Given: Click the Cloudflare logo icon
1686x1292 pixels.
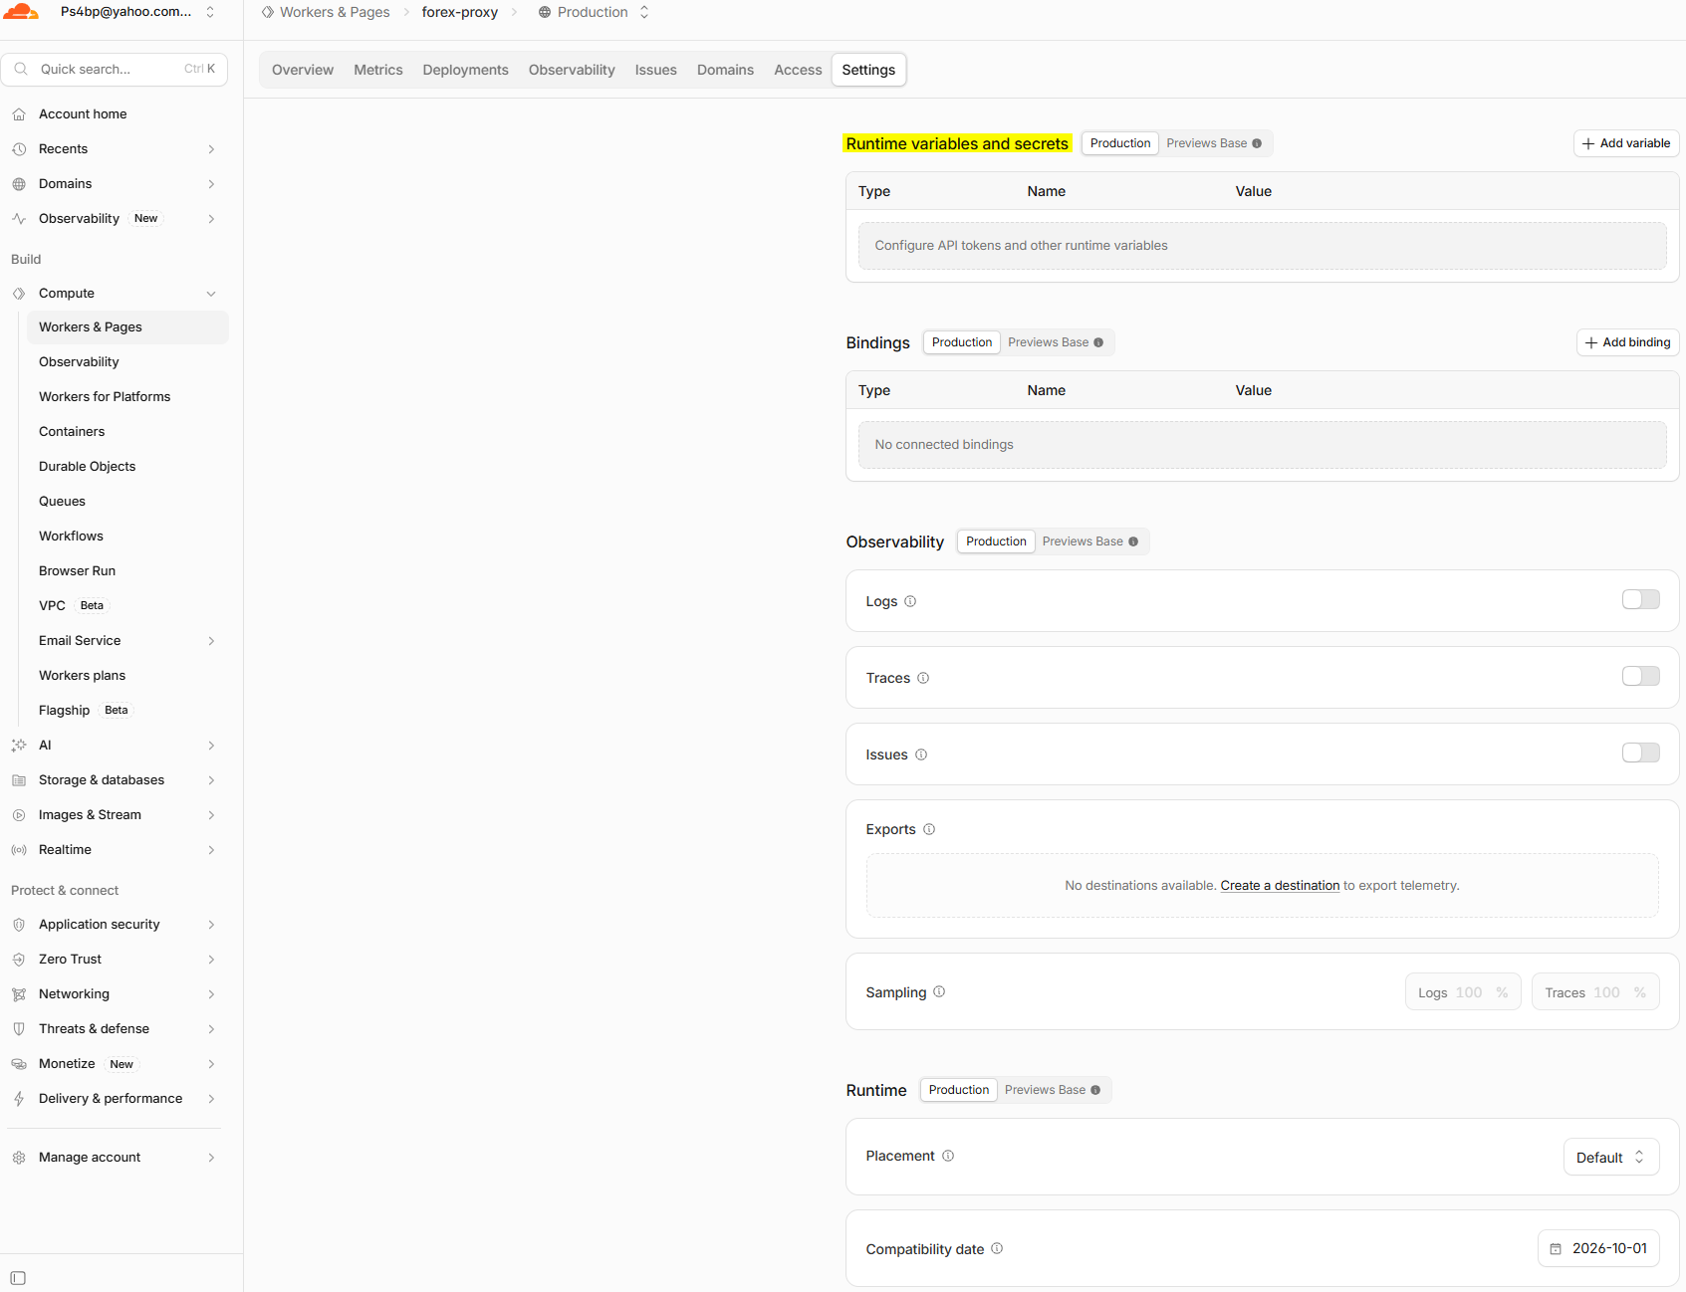Looking at the screenshot, I should (x=21, y=12).
